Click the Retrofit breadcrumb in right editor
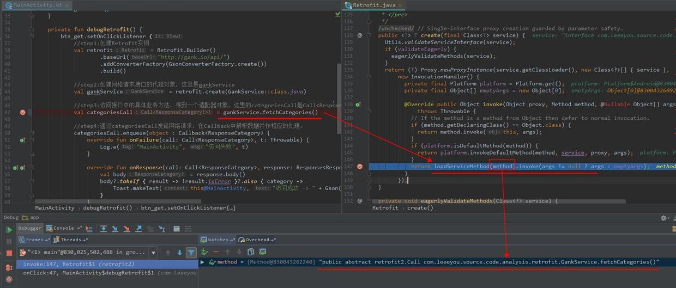The width and height of the screenshot is (676, 288). pyautogui.click(x=385, y=207)
